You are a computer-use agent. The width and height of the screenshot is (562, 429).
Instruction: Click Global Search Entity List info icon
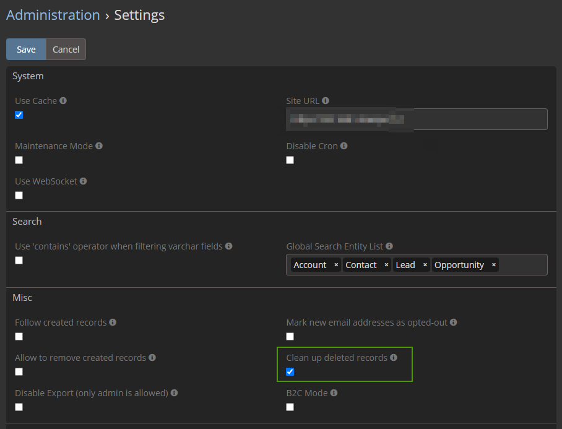389,246
